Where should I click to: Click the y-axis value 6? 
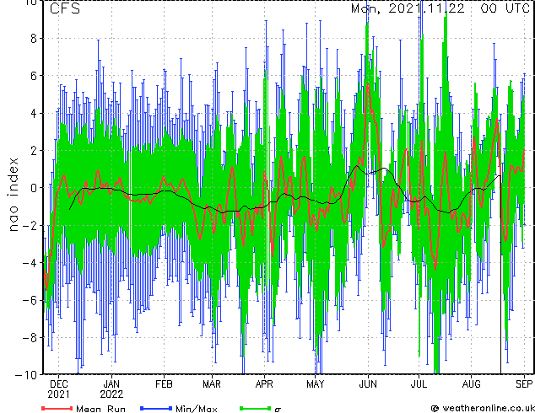click(34, 76)
